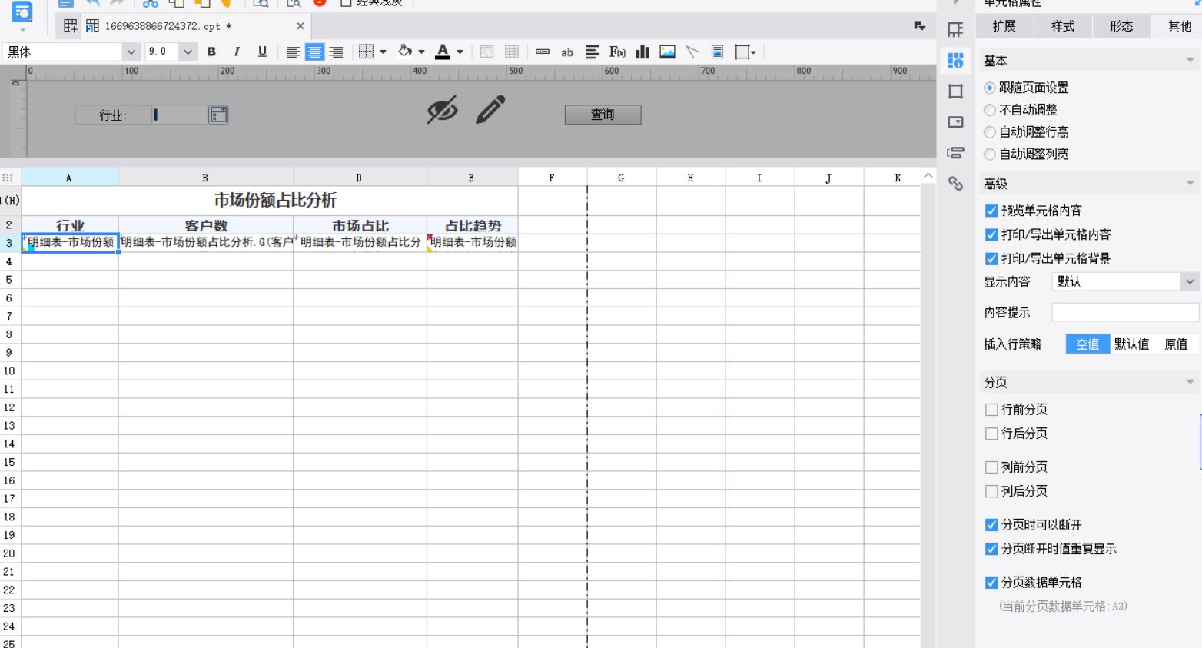Enable 行后分页 checkbox
This screenshot has width=1202, height=648.
991,434
